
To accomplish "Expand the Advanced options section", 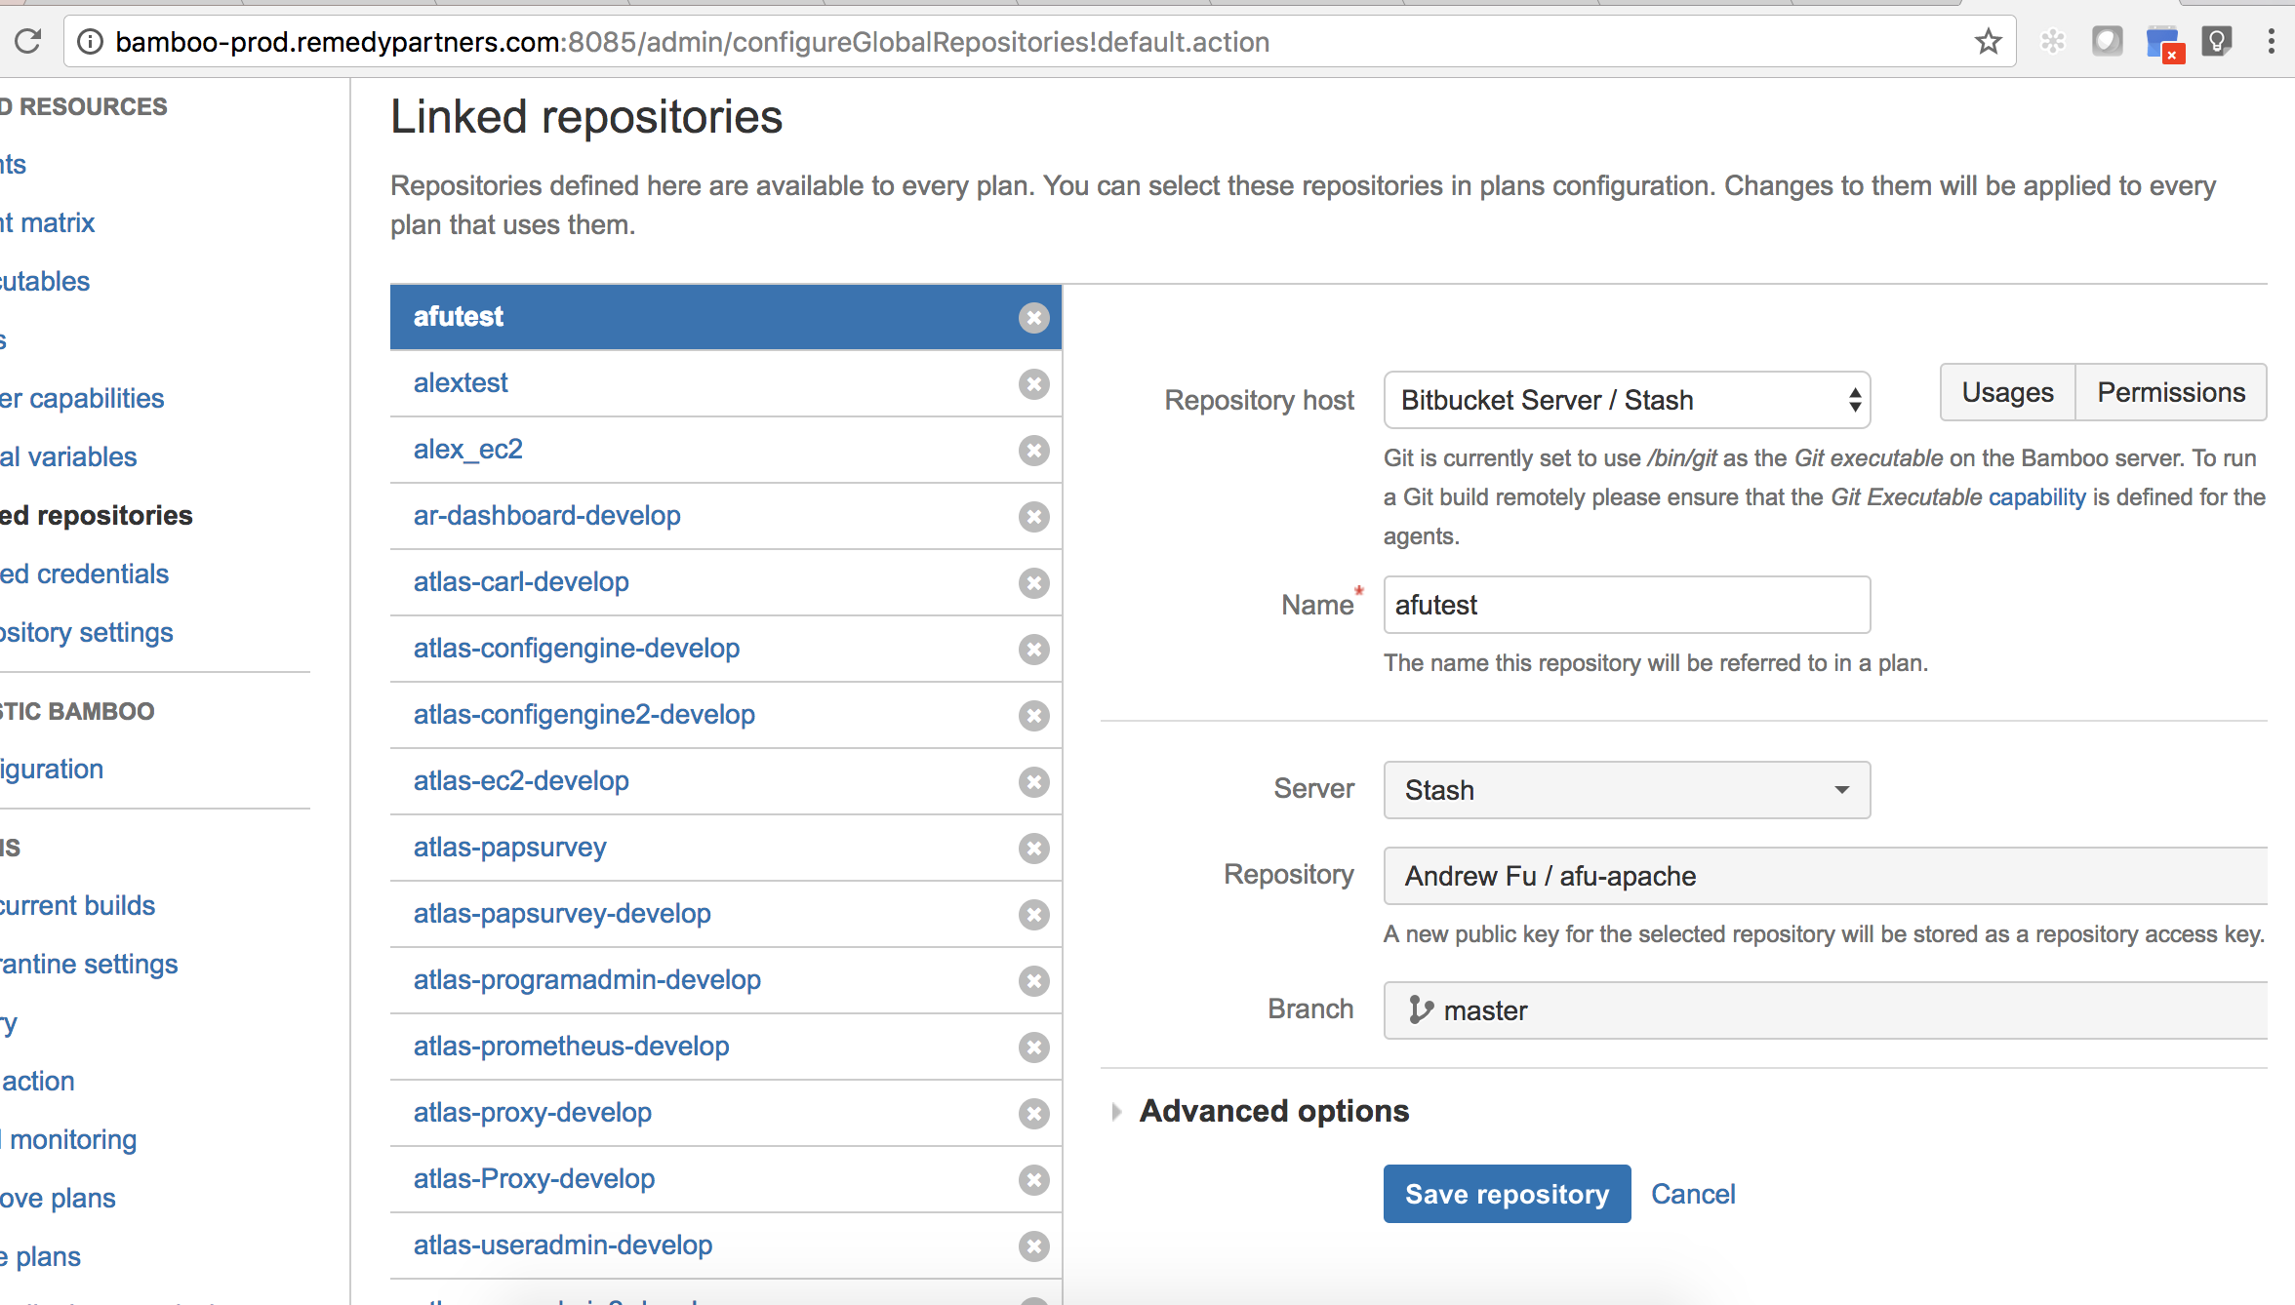I will 1273,1111.
